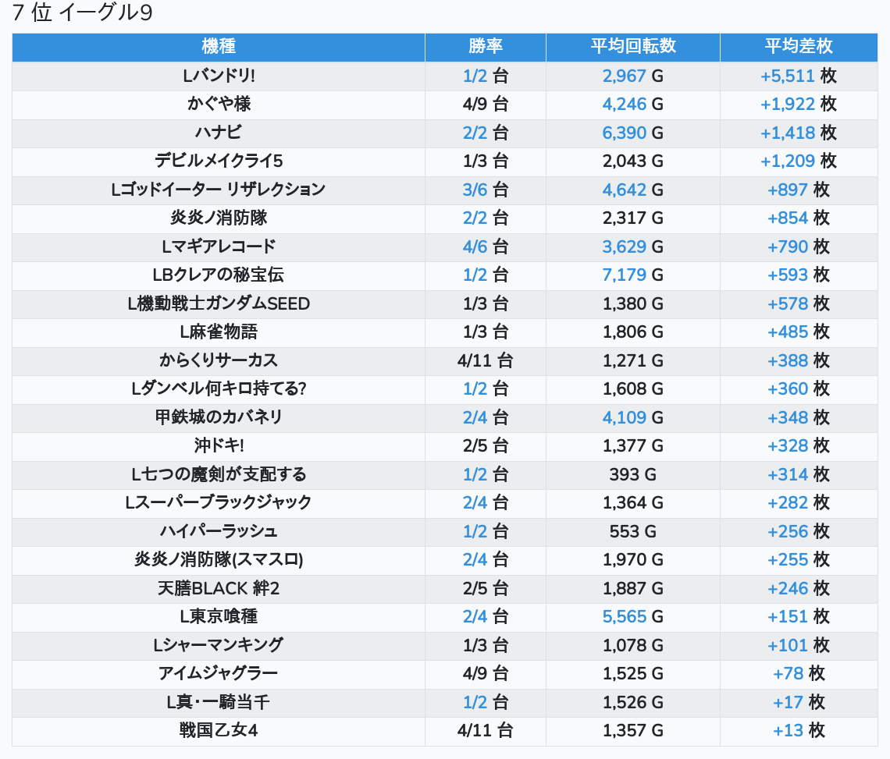Select machine name Lバンドリ!
Viewport: 890px width, 759px height.
(x=219, y=76)
